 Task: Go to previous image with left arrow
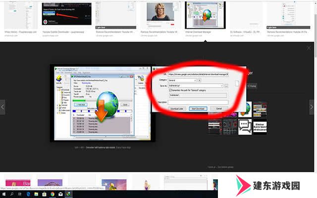coord(2,107)
